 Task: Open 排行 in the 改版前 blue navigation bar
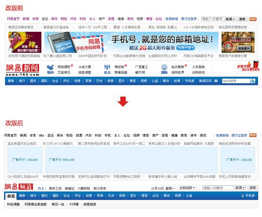pyautogui.click(x=22, y=81)
